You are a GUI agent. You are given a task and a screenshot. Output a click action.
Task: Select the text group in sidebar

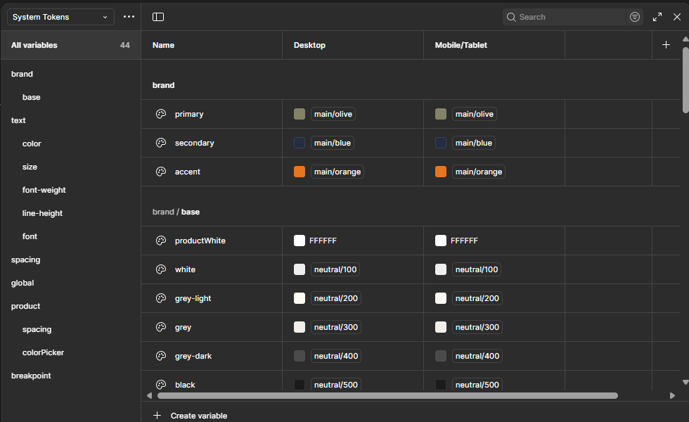click(19, 120)
